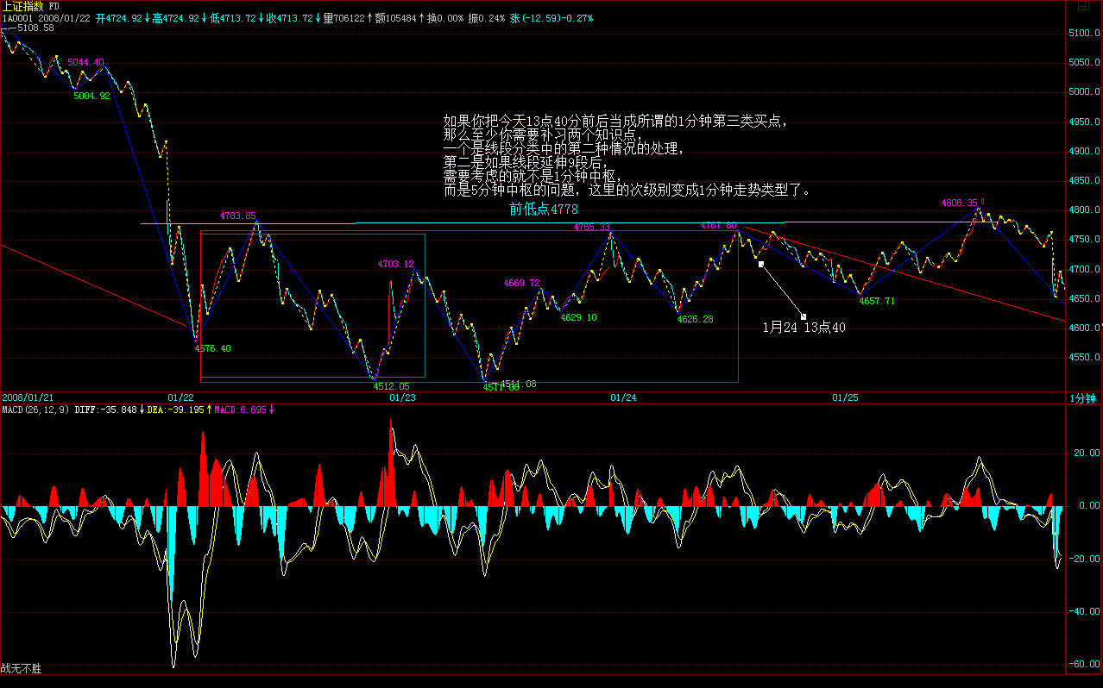This screenshot has height=688, width=1103.
Task: Click the 战无不胜 watermark text
Action: point(21,668)
